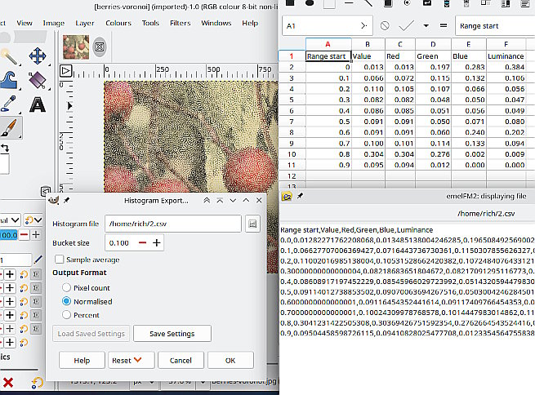535x395 pixels.
Task: Click the Save Settings button
Action: 172,334
